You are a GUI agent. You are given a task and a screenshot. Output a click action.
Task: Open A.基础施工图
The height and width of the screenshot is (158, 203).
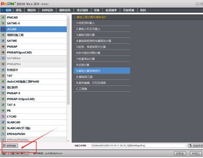pos(102,77)
